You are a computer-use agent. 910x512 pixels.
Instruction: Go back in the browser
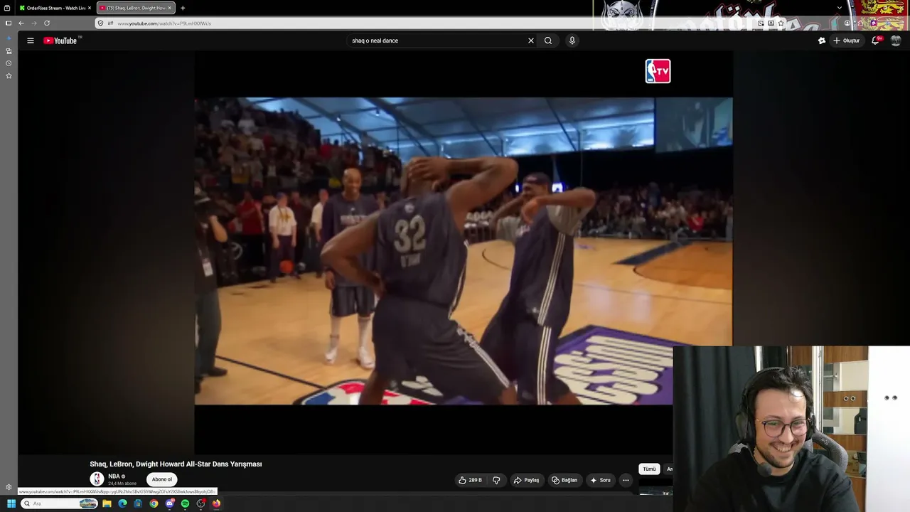coord(21,23)
